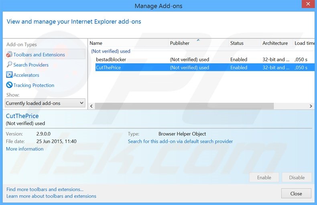Open the More information link
The height and width of the screenshot is (205, 317).
(24, 149)
